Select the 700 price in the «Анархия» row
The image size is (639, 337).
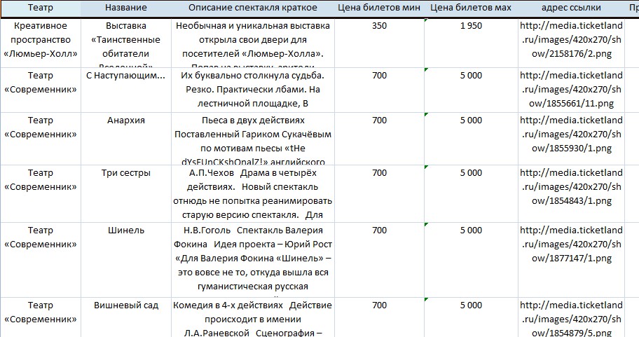379,139
